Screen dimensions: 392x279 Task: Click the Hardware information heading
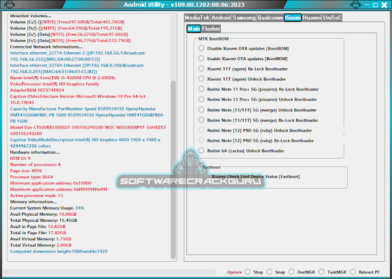[35, 152]
